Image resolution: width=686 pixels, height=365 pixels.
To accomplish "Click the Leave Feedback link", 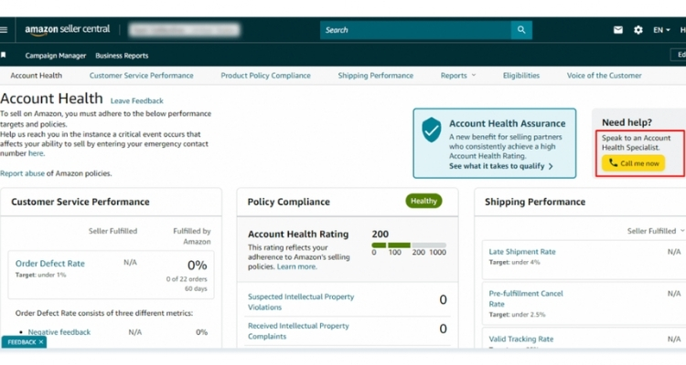I will 137,101.
